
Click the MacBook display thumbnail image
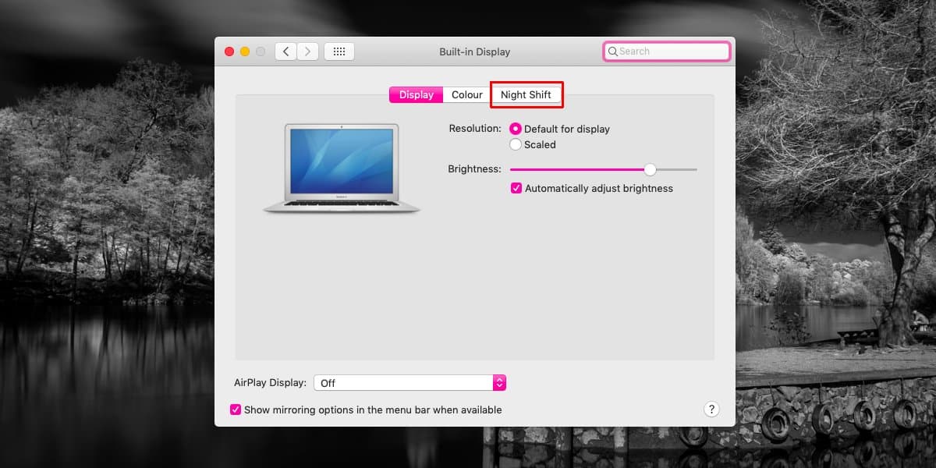pos(342,168)
